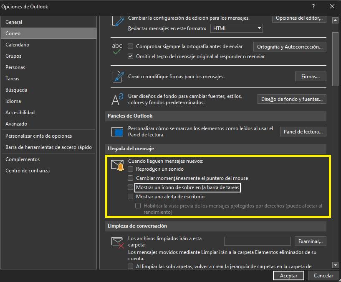Open the Calendario options
The image size is (341, 282).
[x=48, y=45]
